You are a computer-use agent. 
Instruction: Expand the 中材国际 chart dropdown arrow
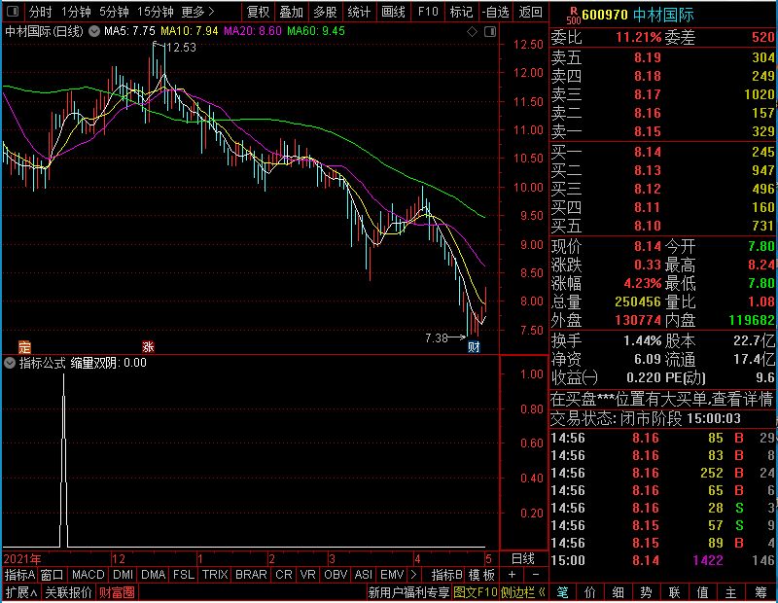[x=94, y=31]
